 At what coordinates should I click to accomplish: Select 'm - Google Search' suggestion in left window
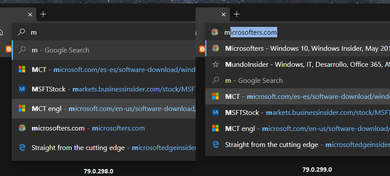click(104, 50)
